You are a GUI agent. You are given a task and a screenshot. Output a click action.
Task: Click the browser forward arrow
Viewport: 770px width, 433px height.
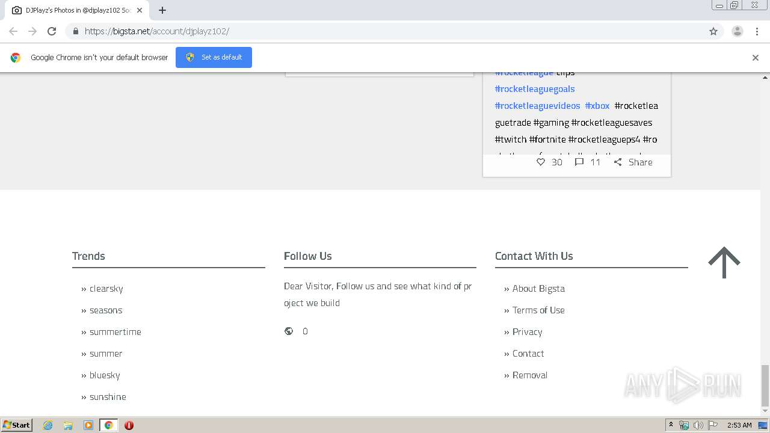pyautogui.click(x=32, y=31)
